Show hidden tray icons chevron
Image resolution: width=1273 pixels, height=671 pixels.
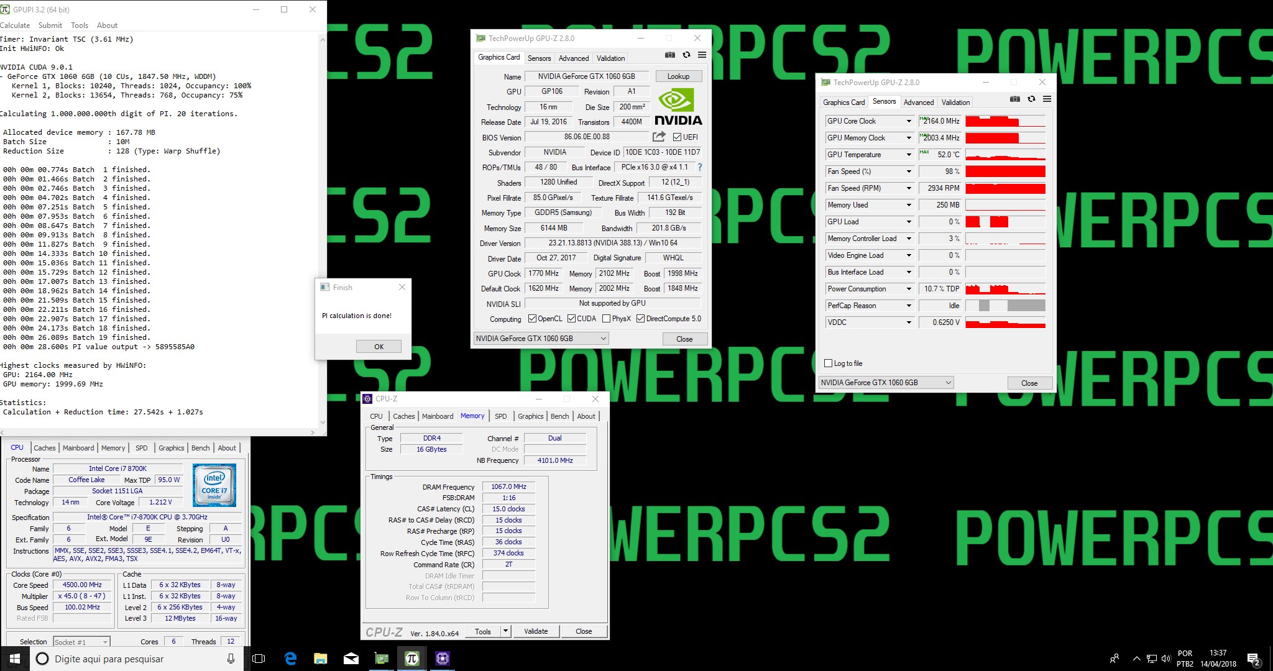1137,659
